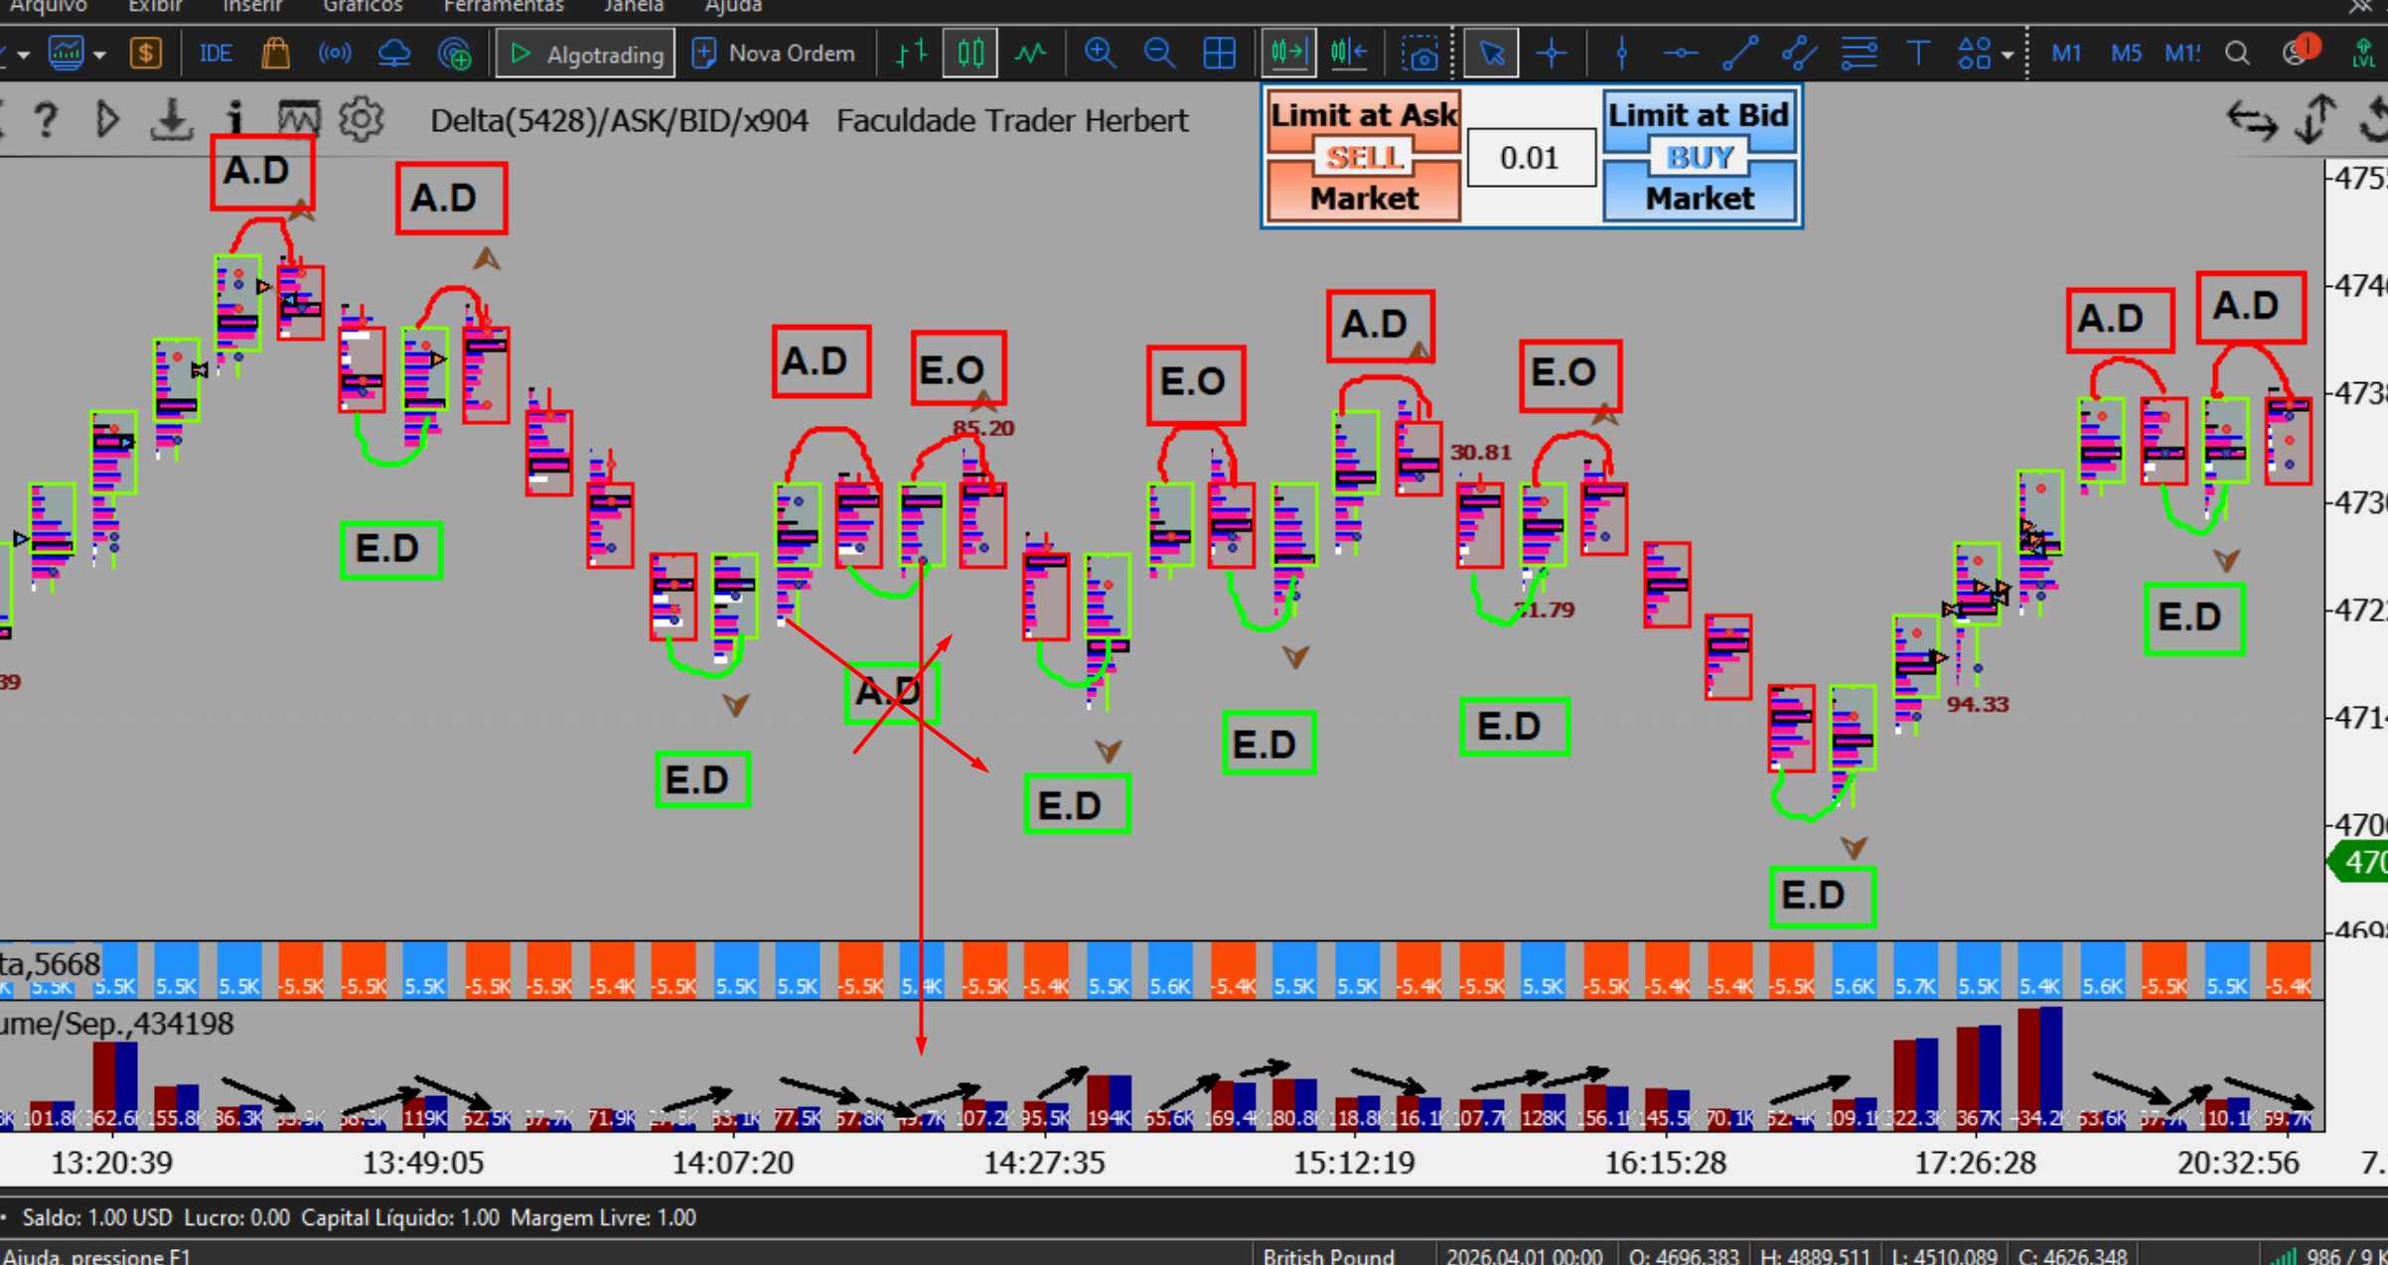Expand the chart type dropdown arrow
This screenshot has height=1265, width=2388.
tap(98, 55)
